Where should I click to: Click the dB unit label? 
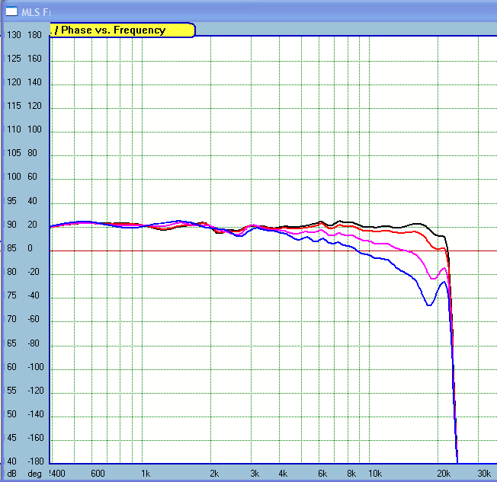pyautogui.click(x=11, y=474)
